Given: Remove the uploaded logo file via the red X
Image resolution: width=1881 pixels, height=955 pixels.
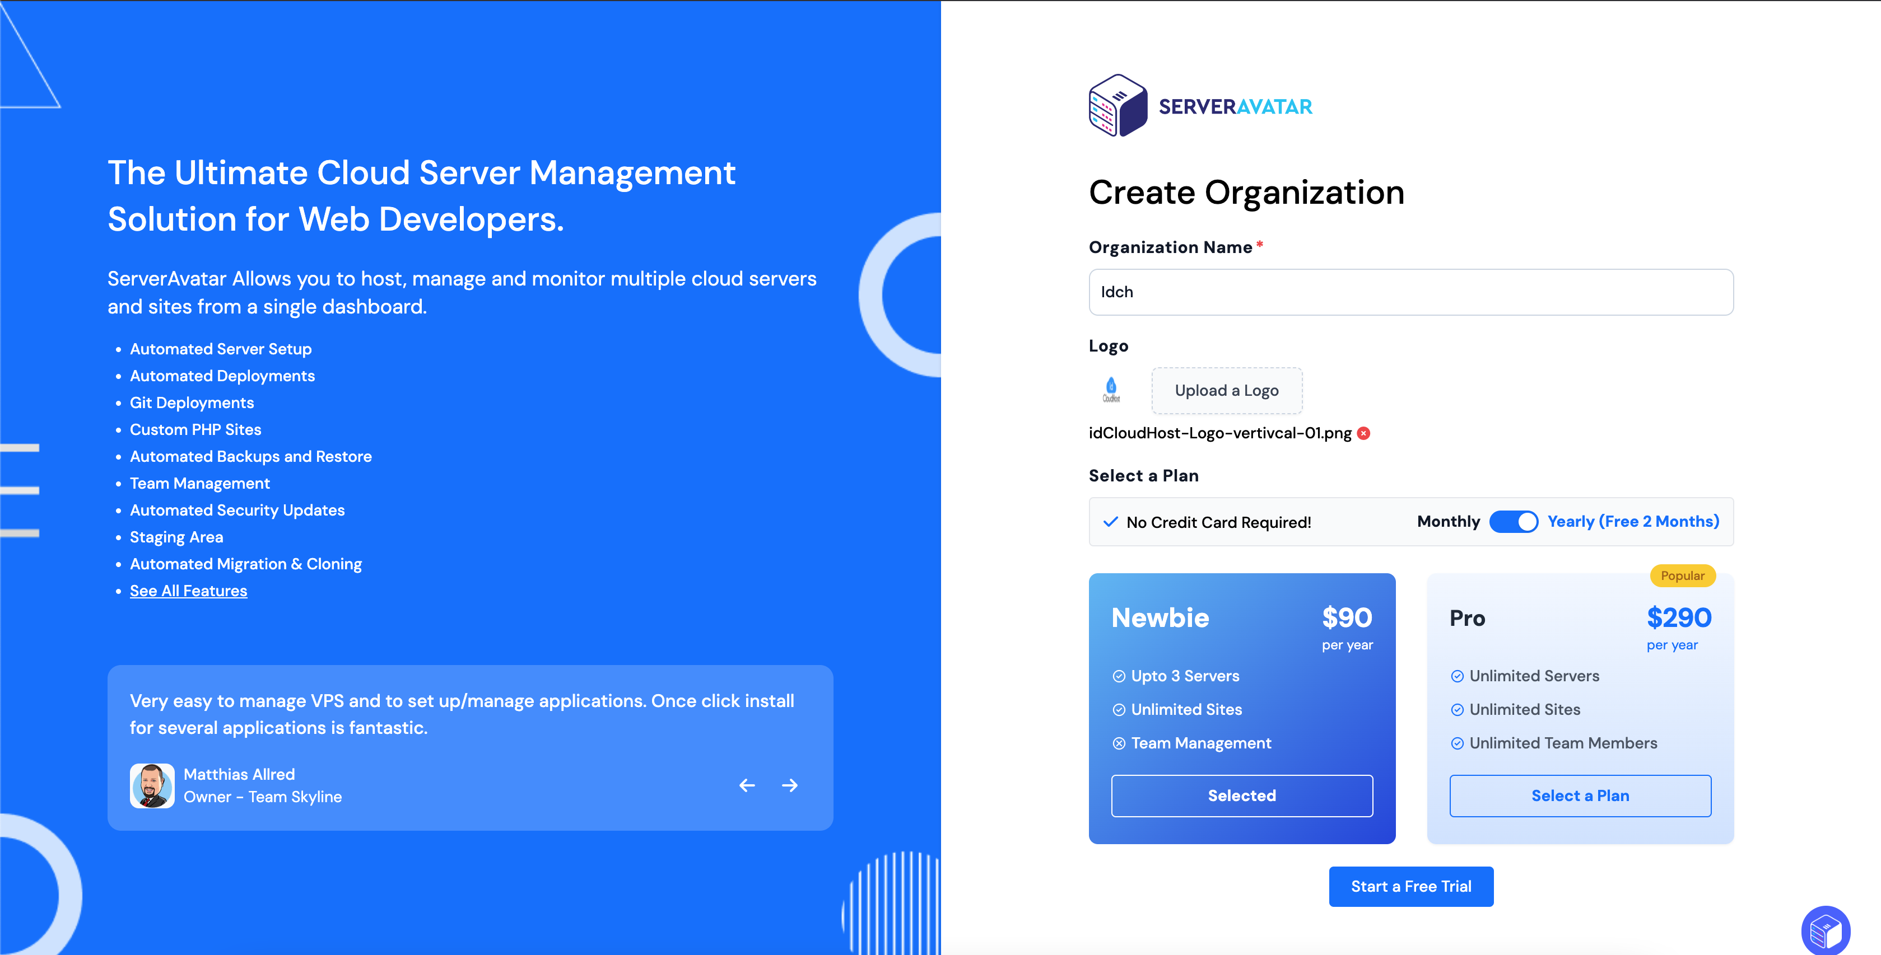Looking at the screenshot, I should coord(1363,433).
